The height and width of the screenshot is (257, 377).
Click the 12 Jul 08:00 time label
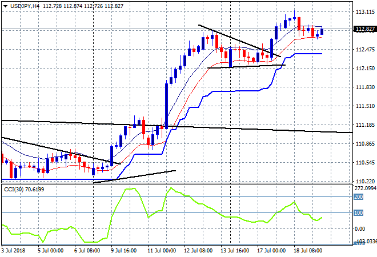pyautogui.click(x=198, y=251)
